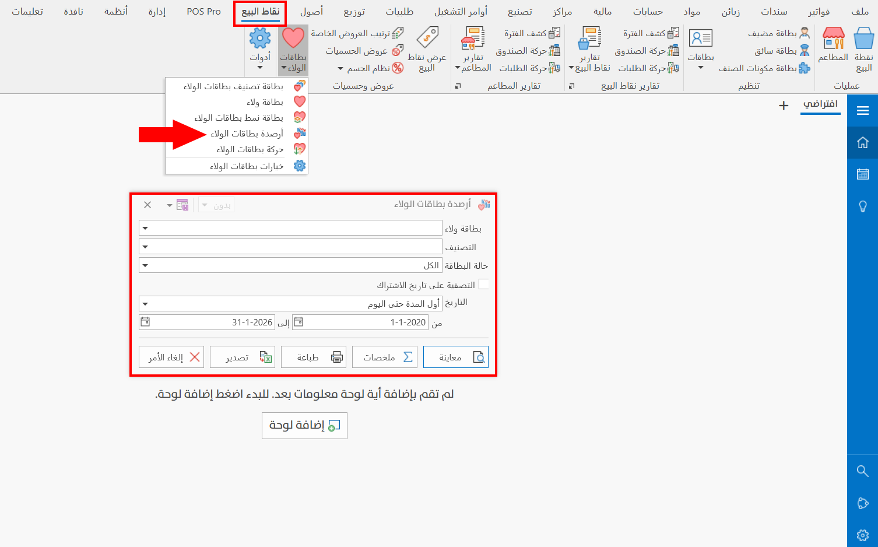Switch to POS Pro ribbon tab
The height and width of the screenshot is (547, 878).
(204, 12)
